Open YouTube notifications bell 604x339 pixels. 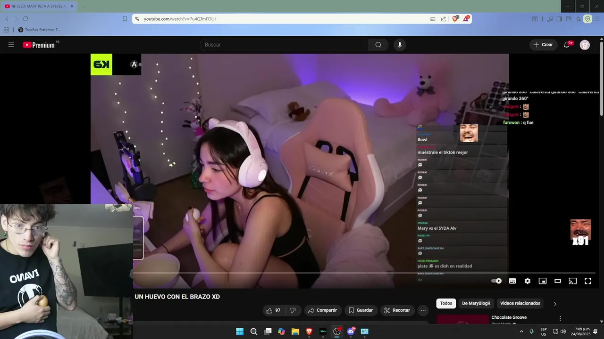tap(567, 45)
